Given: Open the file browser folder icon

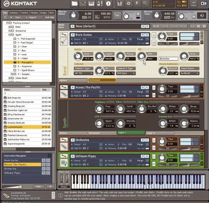Looking at the screenshot, I should [x=75, y=4].
